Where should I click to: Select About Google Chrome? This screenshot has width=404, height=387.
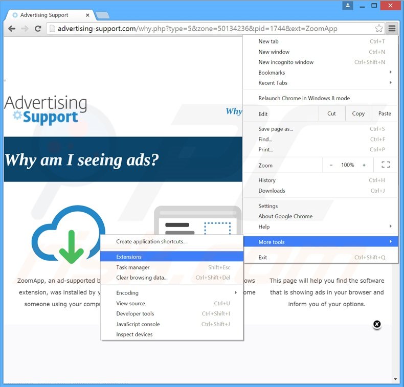pyautogui.click(x=321, y=216)
